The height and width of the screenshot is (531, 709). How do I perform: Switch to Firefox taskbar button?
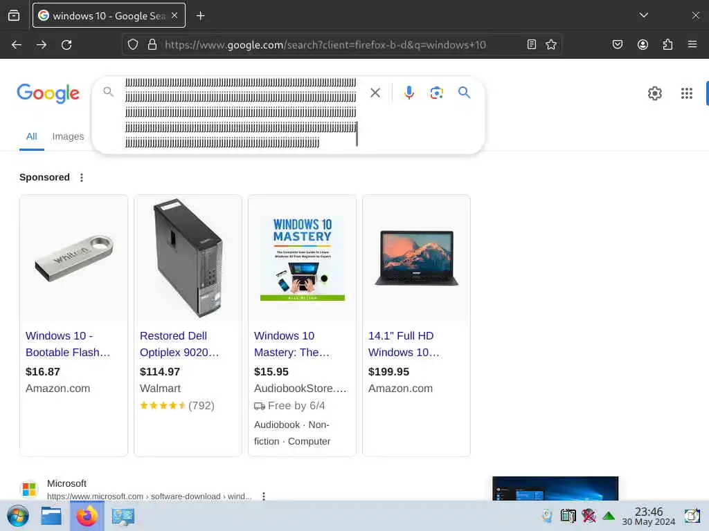coord(87,516)
